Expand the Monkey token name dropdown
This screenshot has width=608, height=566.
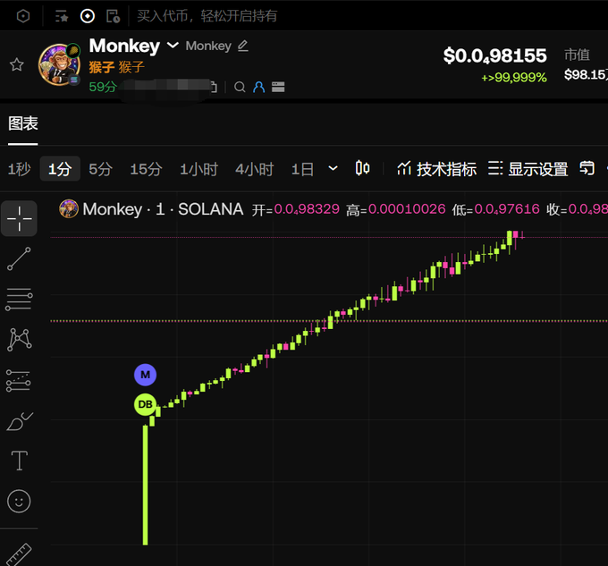(173, 46)
